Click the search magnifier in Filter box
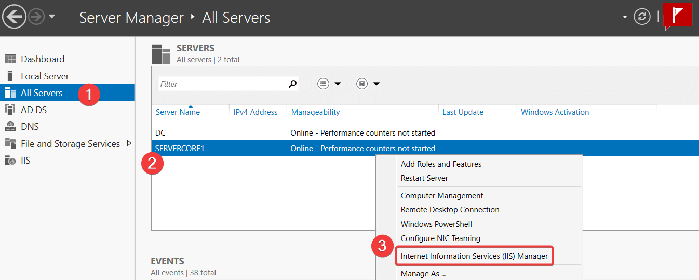 pyautogui.click(x=293, y=84)
